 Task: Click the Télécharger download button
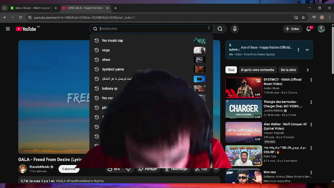(x=176, y=169)
